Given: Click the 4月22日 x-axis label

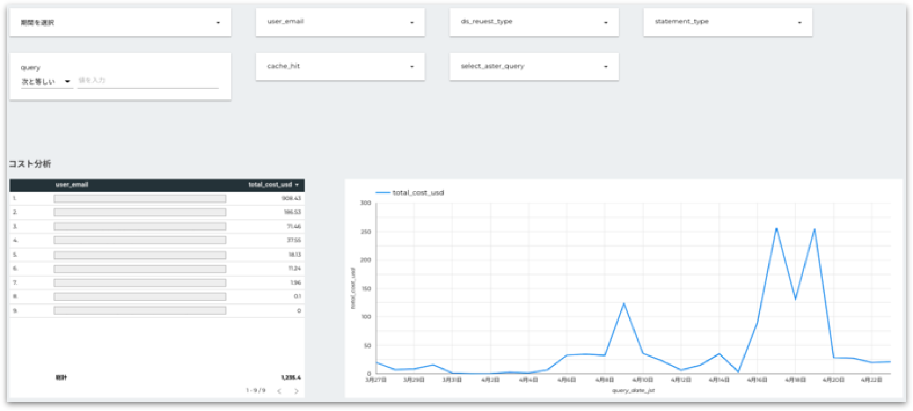Looking at the screenshot, I should [871, 380].
